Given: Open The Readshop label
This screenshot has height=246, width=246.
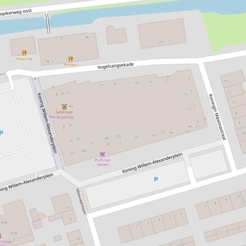Looking at the screenshot, I should [x=61, y=117].
